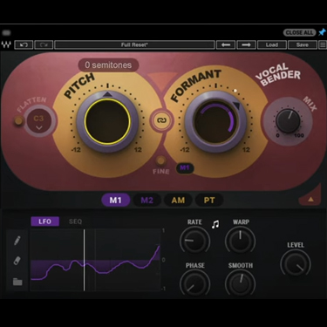
Task: Click the white playhead line in LFO graph
Action: (x=85, y=260)
